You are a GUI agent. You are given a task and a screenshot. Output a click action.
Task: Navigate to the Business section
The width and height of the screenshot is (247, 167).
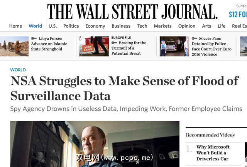click(121, 26)
